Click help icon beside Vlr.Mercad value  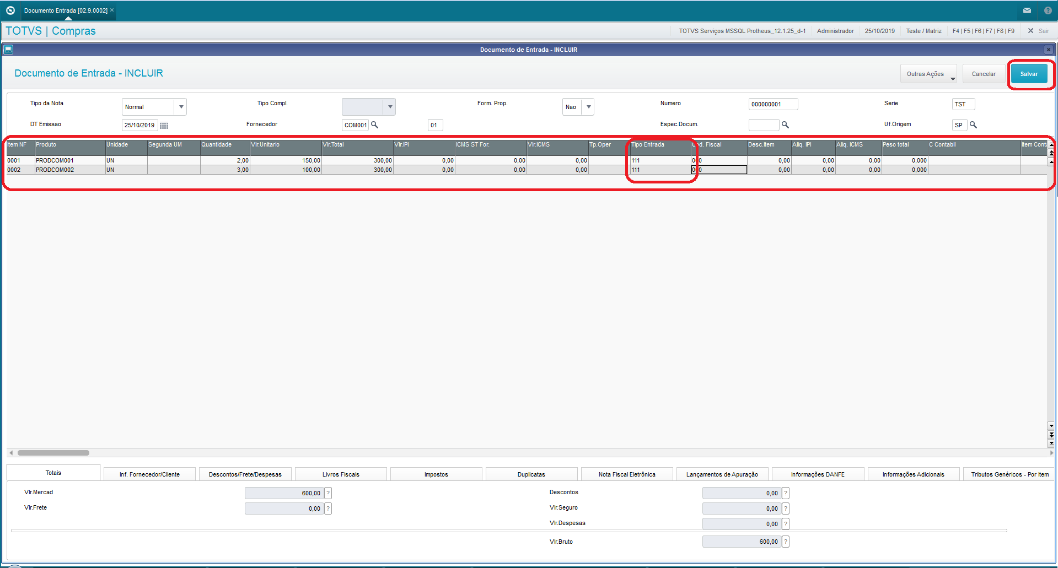click(328, 493)
